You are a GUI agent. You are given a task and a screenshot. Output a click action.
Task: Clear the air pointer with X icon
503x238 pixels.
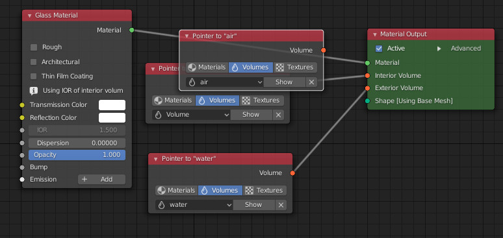pos(311,82)
